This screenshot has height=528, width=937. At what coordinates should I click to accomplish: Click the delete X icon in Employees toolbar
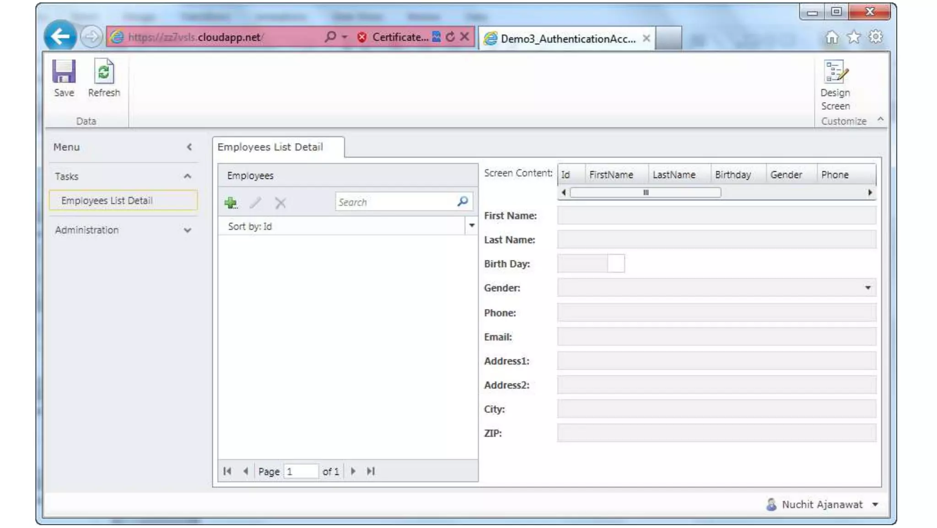click(x=280, y=203)
